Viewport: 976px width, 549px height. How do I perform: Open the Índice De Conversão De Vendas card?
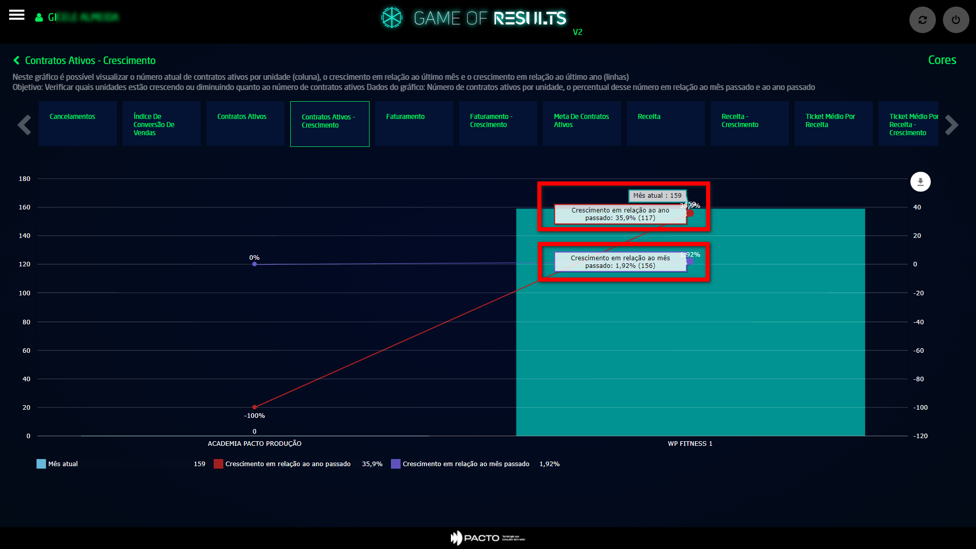[x=161, y=124]
